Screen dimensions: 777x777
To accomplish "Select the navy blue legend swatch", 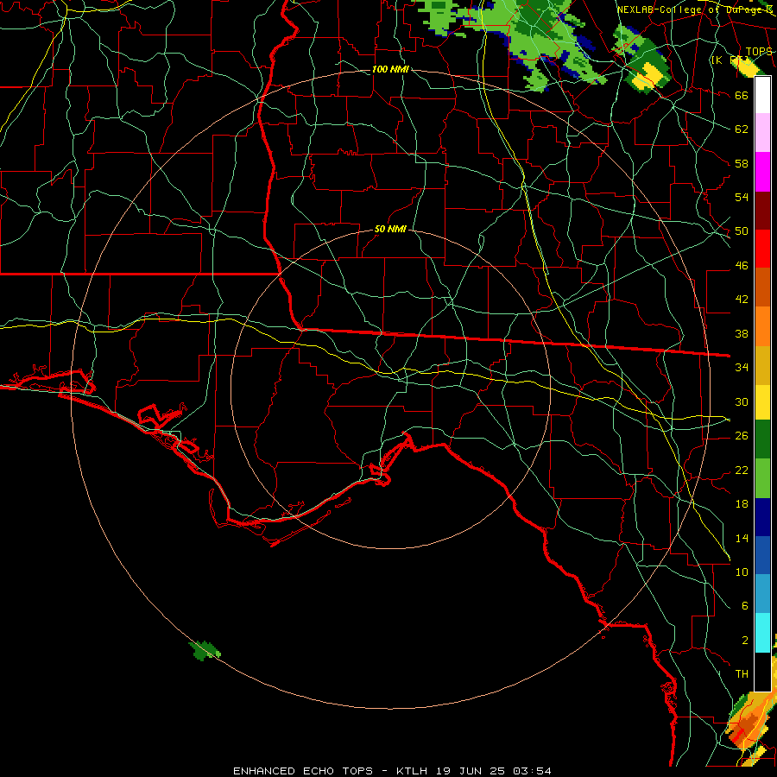I will click(x=762, y=517).
